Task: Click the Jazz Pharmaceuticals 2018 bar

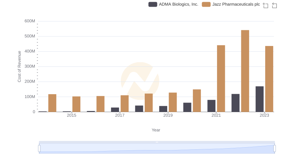Action: pos(149,103)
